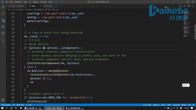Open the Selection menu
196x110 pixels.
tap(18, 2)
